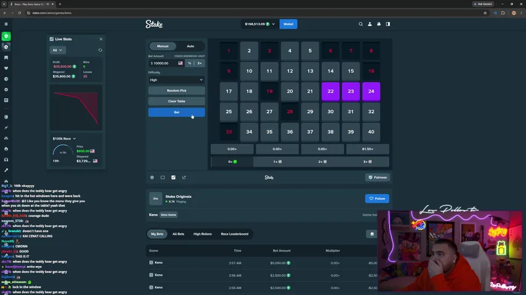
Task: Click Random Pick button
Action: tap(176, 90)
